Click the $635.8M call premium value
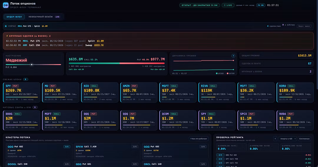The image size is (318, 167). point(76,59)
